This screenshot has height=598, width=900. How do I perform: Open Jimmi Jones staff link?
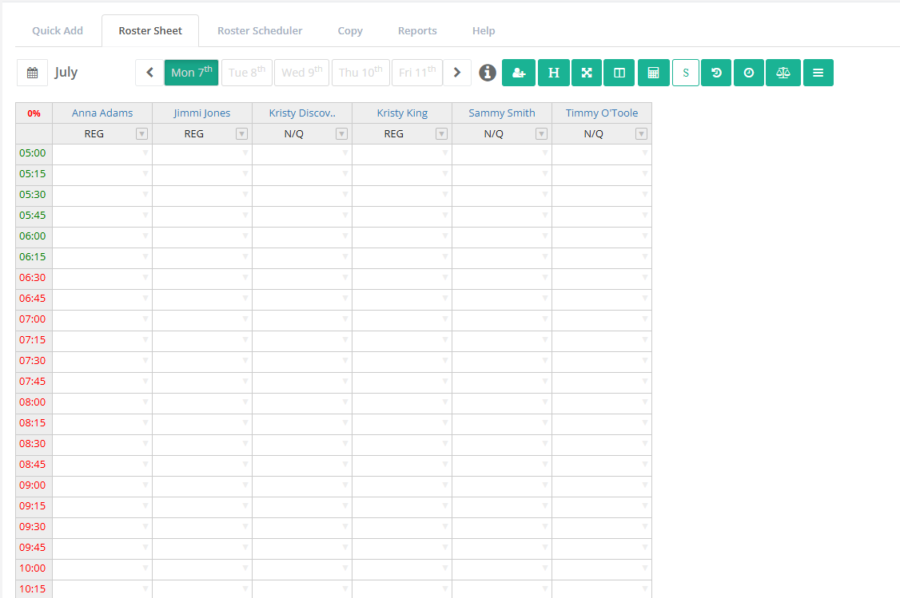(x=202, y=113)
